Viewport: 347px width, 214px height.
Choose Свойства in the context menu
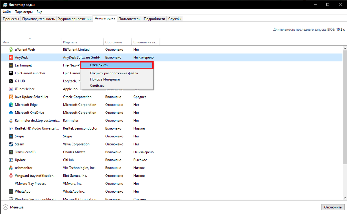pyautogui.click(x=117, y=86)
